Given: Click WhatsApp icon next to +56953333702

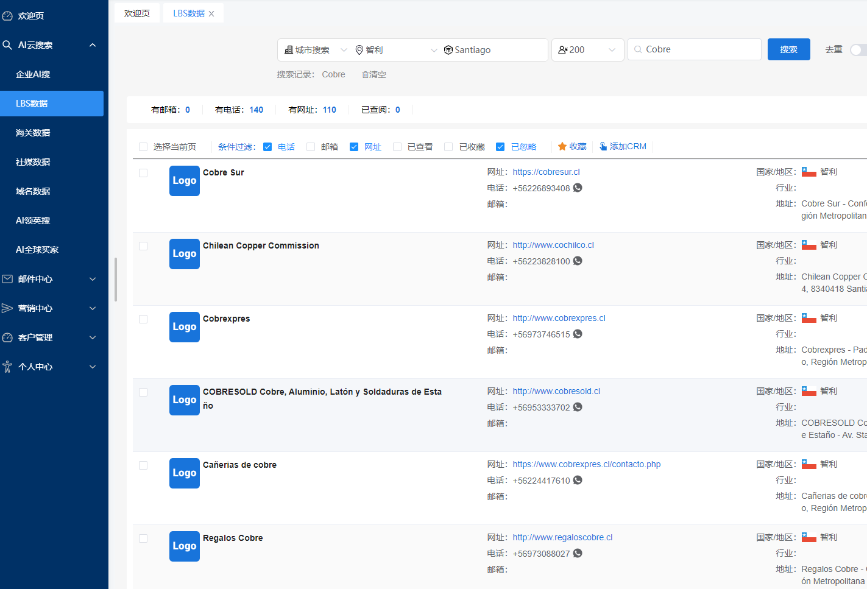Looking at the screenshot, I should (578, 407).
